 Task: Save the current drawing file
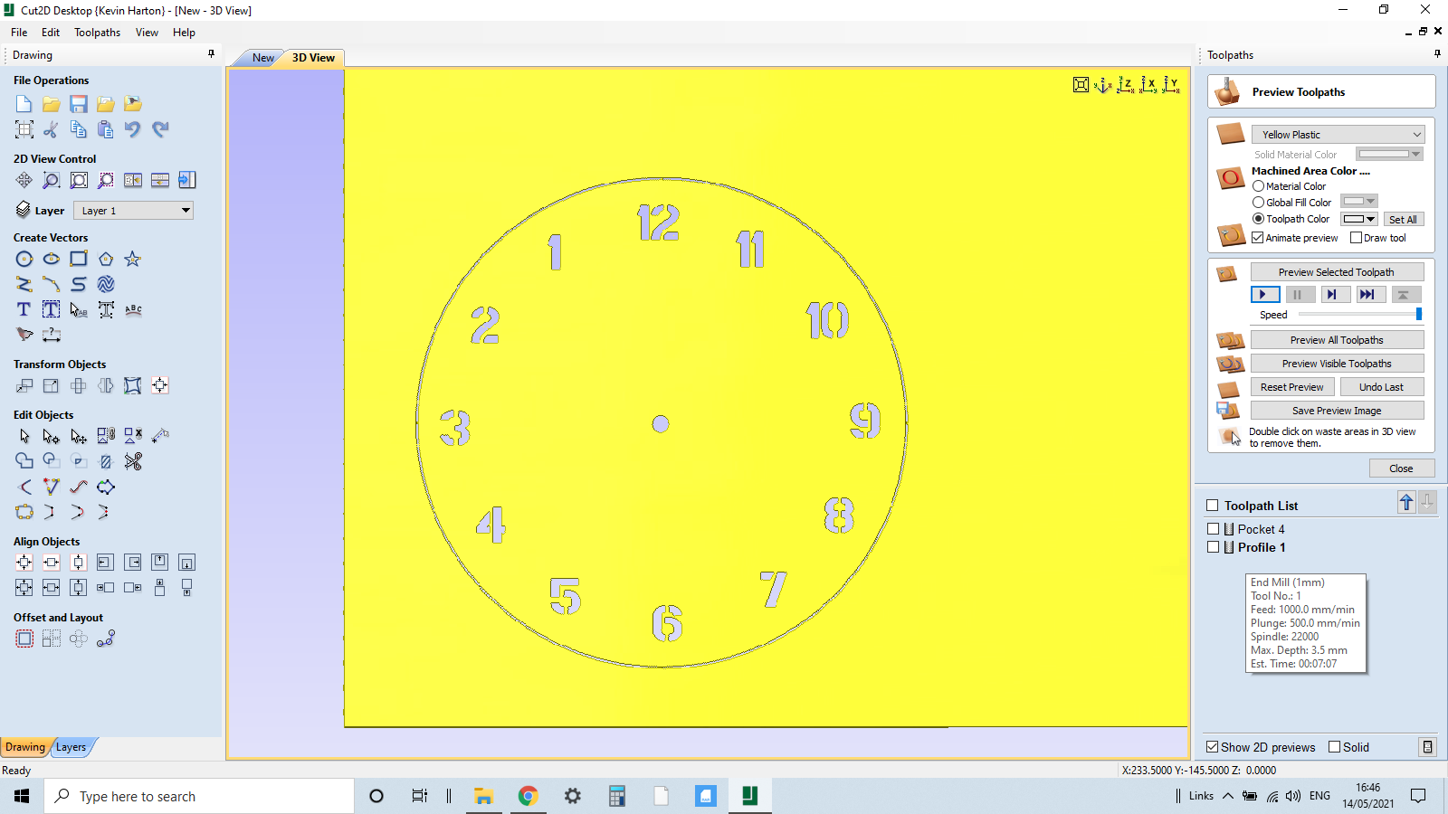tap(79, 104)
